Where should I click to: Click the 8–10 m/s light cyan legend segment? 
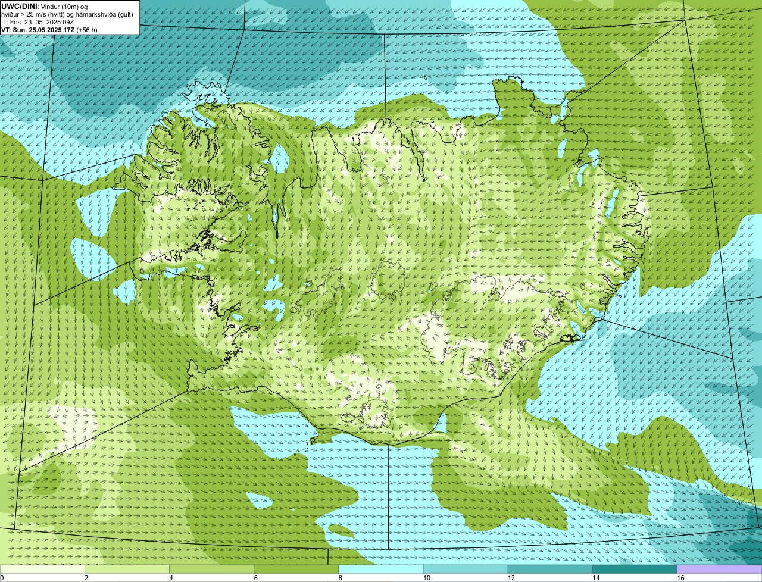click(x=381, y=570)
